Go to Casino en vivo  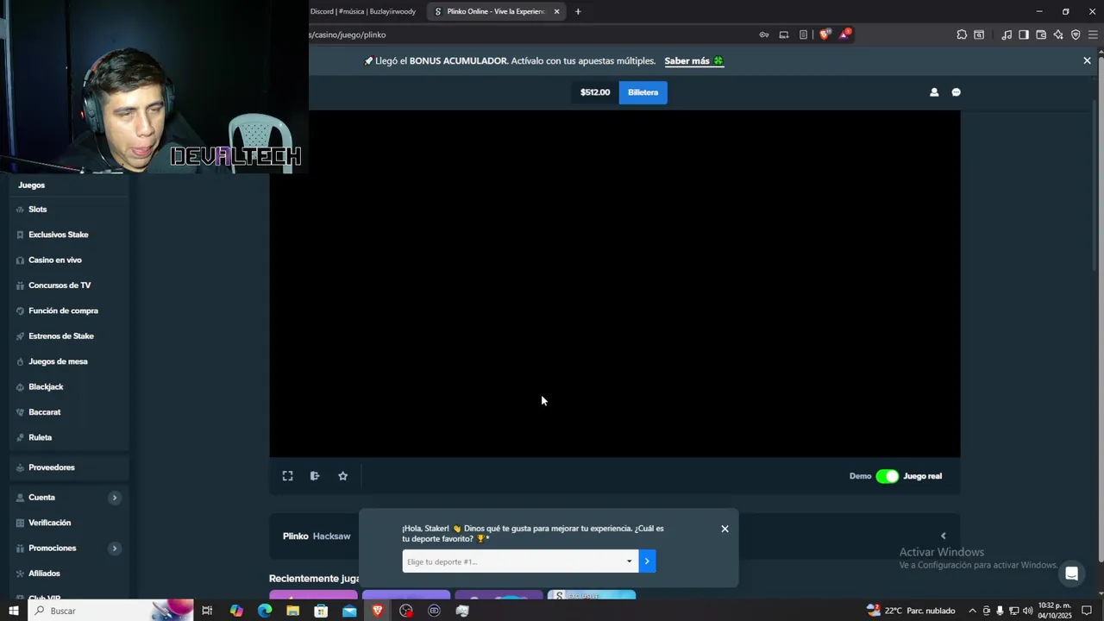point(54,260)
